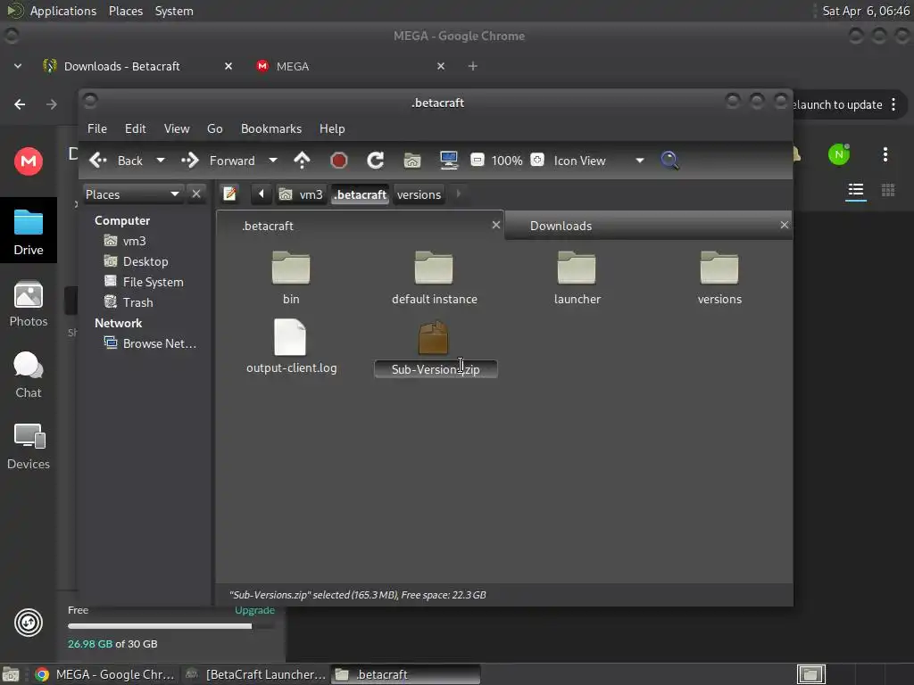Reload the current folder
The image size is (914, 685).
pyautogui.click(x=376, y=161)
